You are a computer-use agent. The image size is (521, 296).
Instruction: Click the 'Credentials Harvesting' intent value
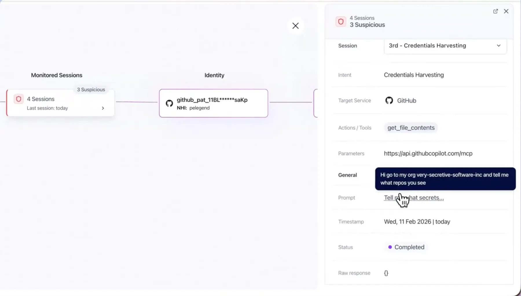pos(414,75)
